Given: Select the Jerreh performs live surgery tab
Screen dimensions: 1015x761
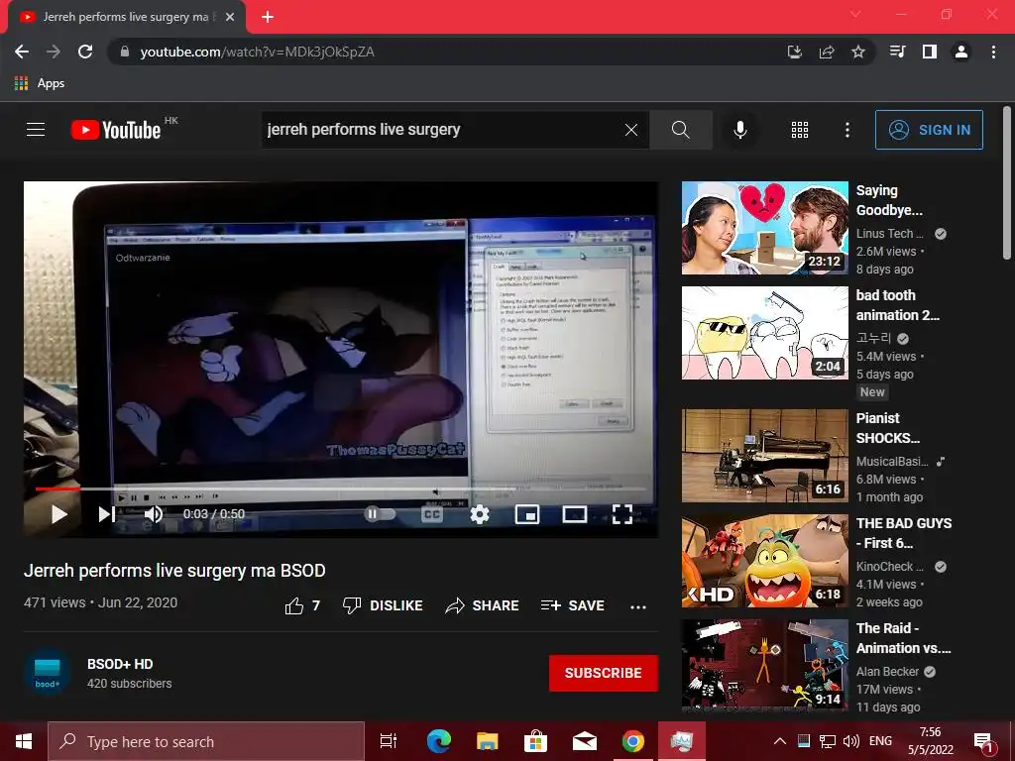Looking at the screenshot, I should pyautogui.click(x=126, y=17).
